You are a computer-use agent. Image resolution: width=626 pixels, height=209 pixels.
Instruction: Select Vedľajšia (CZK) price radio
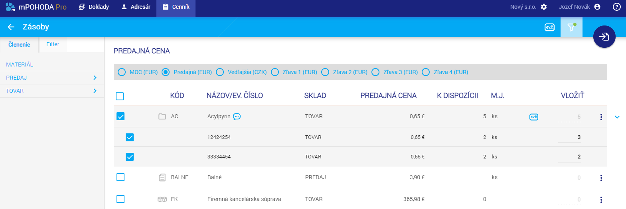click(x=220, y=72)
